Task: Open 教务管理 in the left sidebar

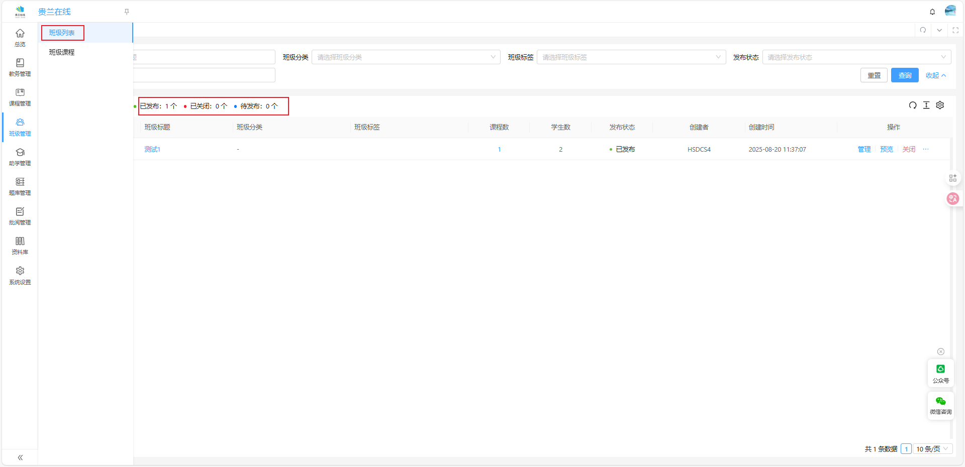Action: click(x=20, y=67)
